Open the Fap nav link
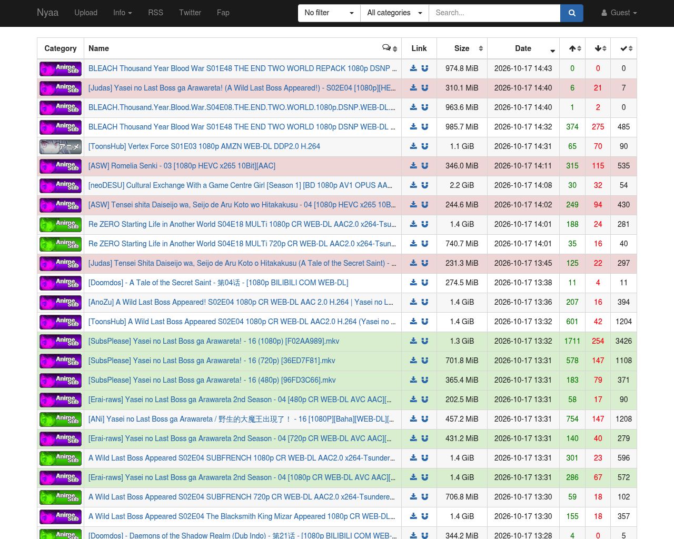 click(x=223, y=13)
